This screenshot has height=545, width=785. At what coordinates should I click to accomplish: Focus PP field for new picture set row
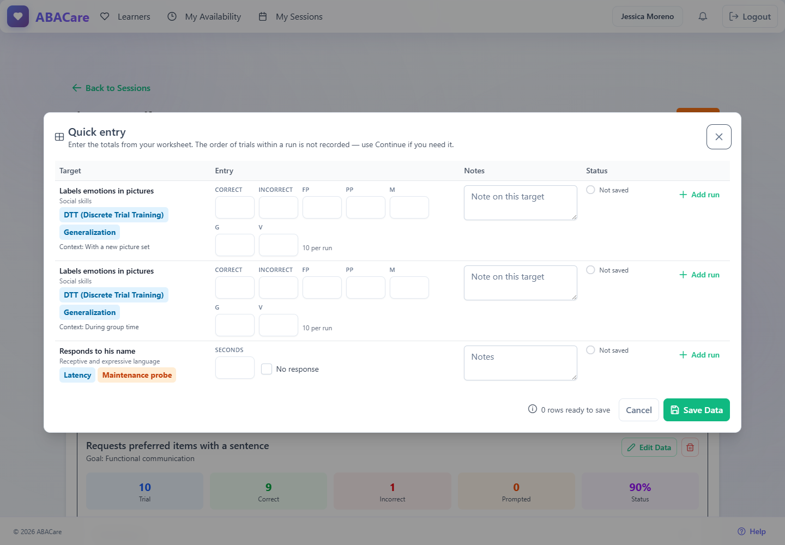click(x=366, y=208)
